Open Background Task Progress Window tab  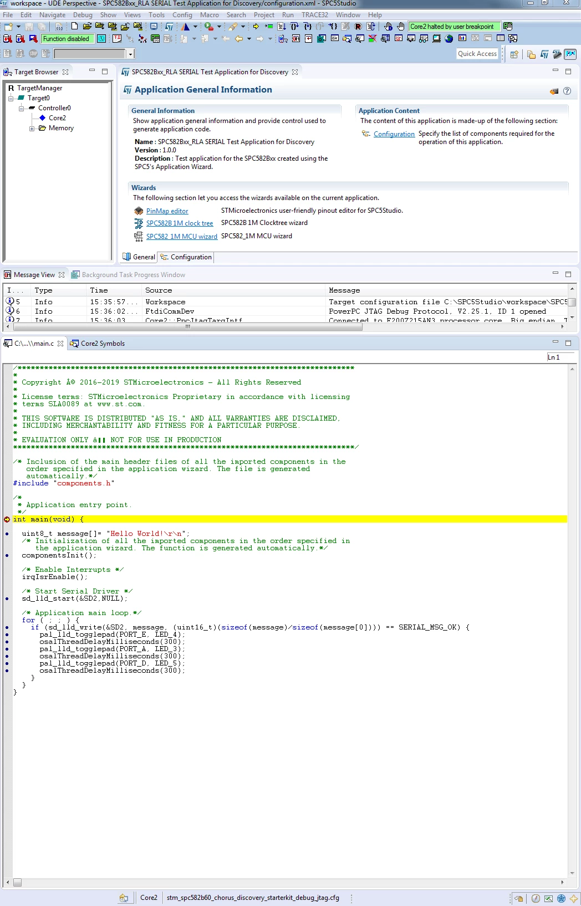129,275
